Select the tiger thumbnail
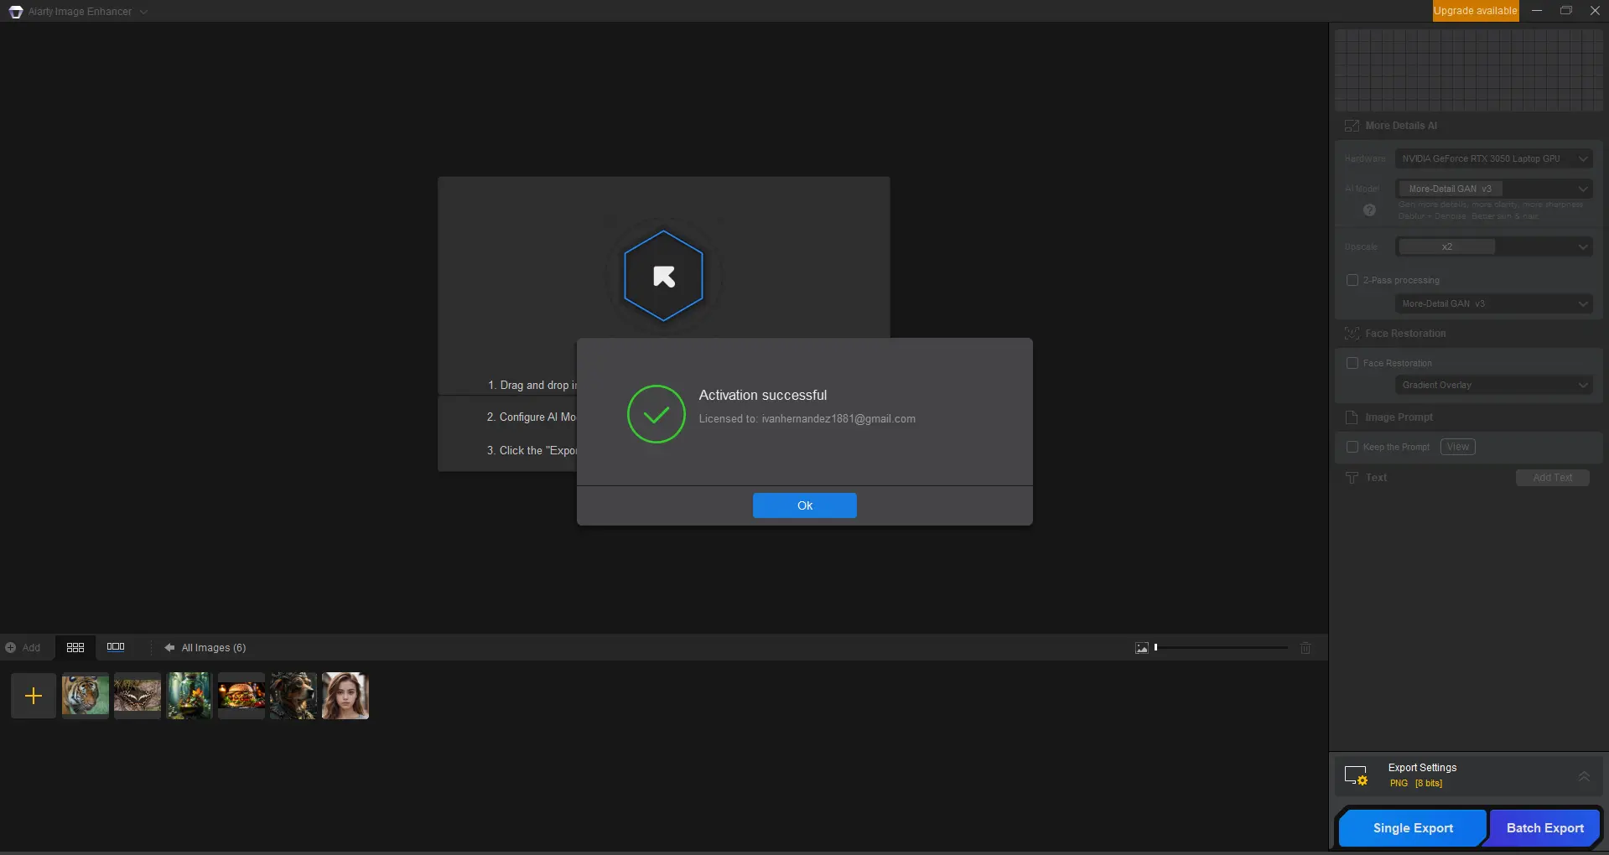The height and width of the screenshot is (855, 1609). [86, 696]
